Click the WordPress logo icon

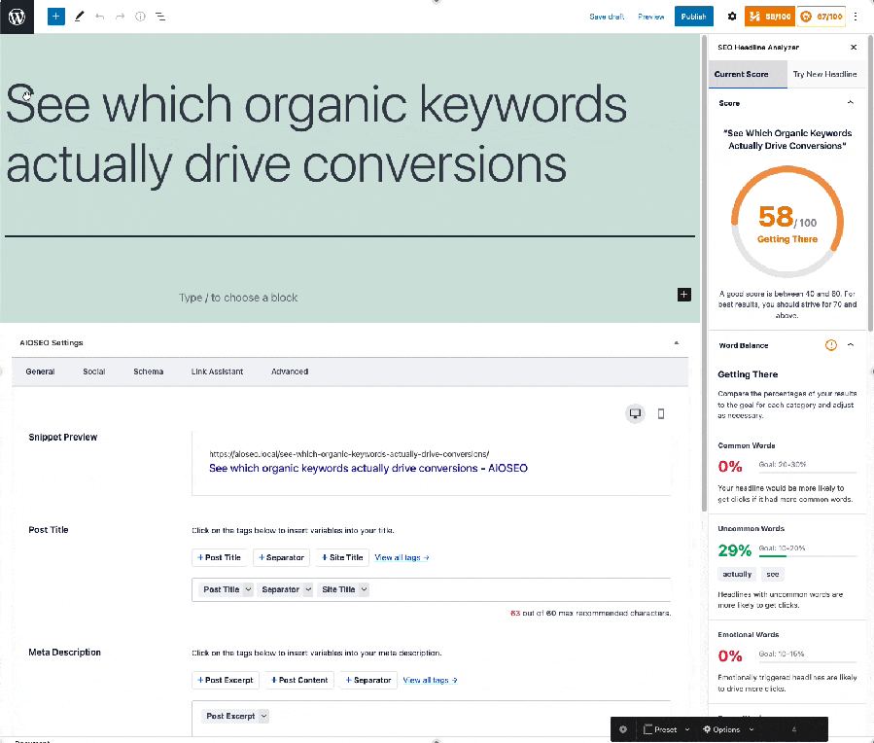[x=17, y=17]
